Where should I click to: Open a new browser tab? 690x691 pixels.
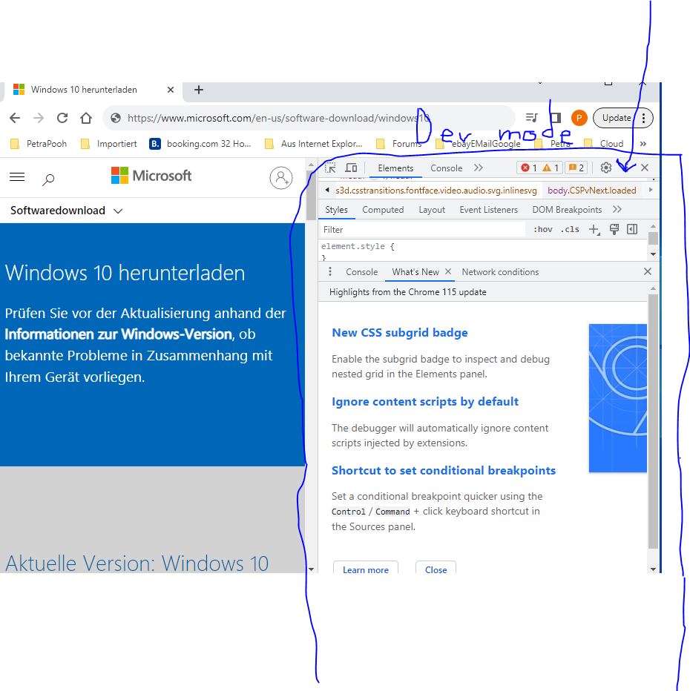pos(199,90)
